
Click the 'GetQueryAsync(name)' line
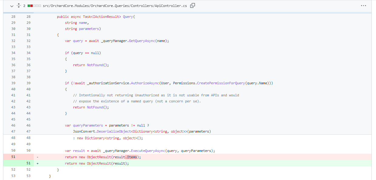pos(117,41)
